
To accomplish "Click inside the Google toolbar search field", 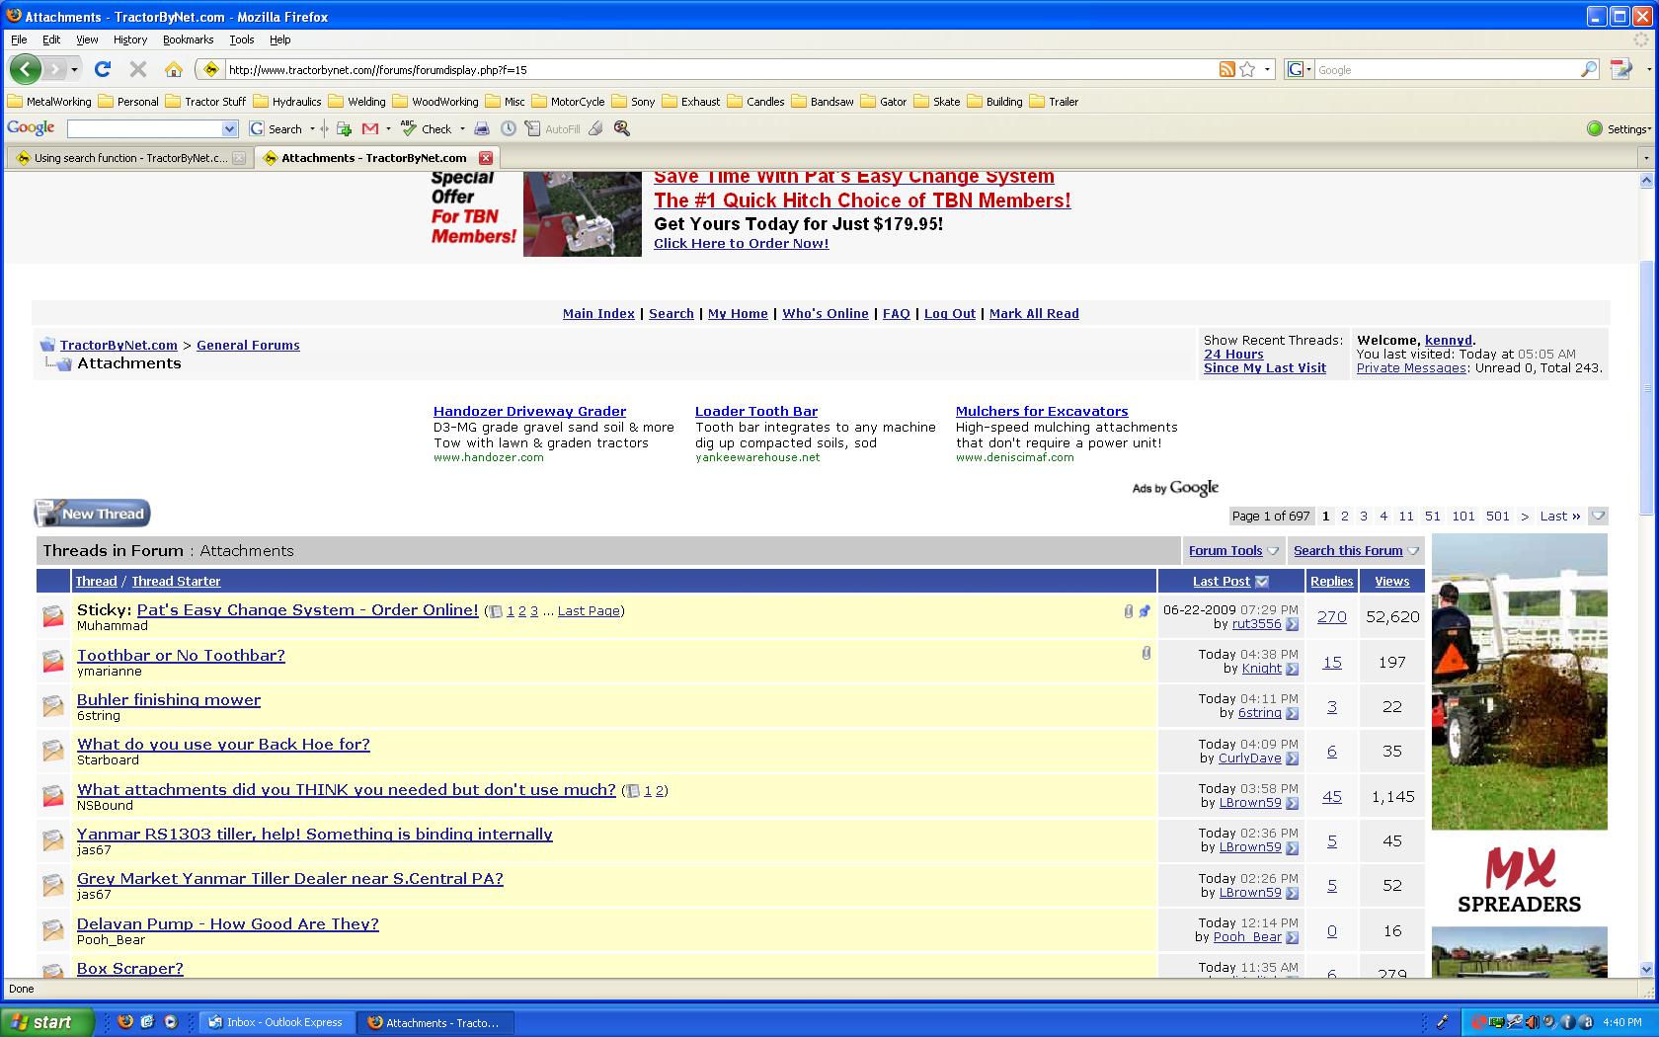I will [144, 128].
